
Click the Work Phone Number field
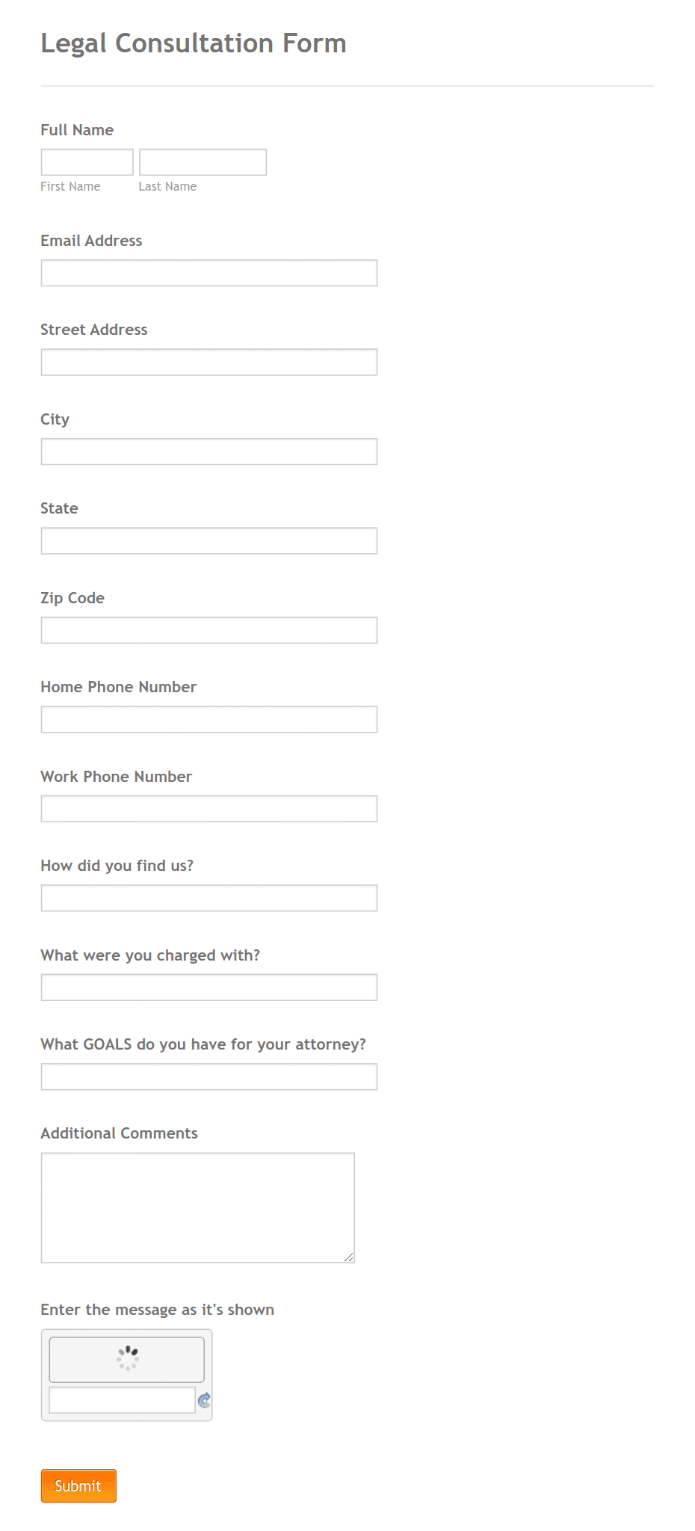208,808
